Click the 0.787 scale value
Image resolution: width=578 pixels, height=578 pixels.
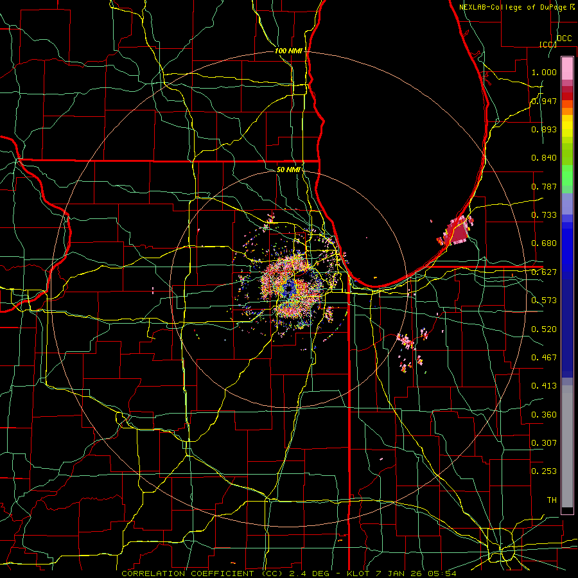(x=544, y=186)
